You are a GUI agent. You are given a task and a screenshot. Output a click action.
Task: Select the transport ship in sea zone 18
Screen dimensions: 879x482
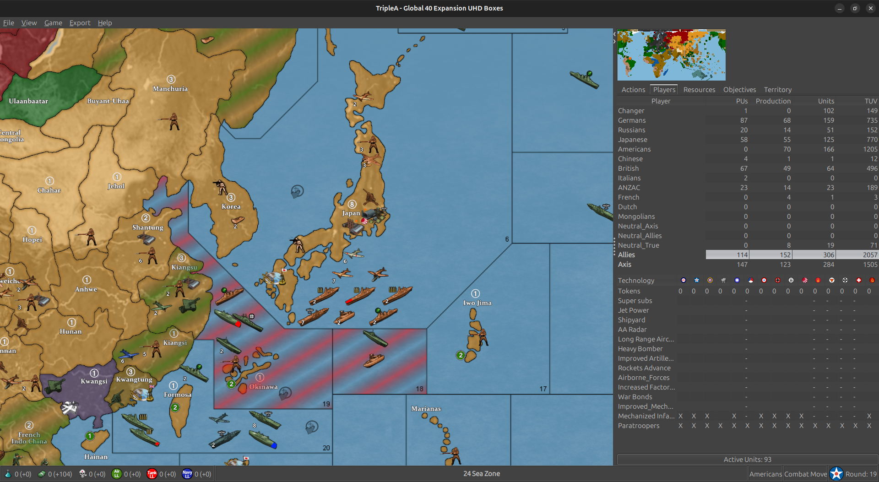(x=374, y=360)
